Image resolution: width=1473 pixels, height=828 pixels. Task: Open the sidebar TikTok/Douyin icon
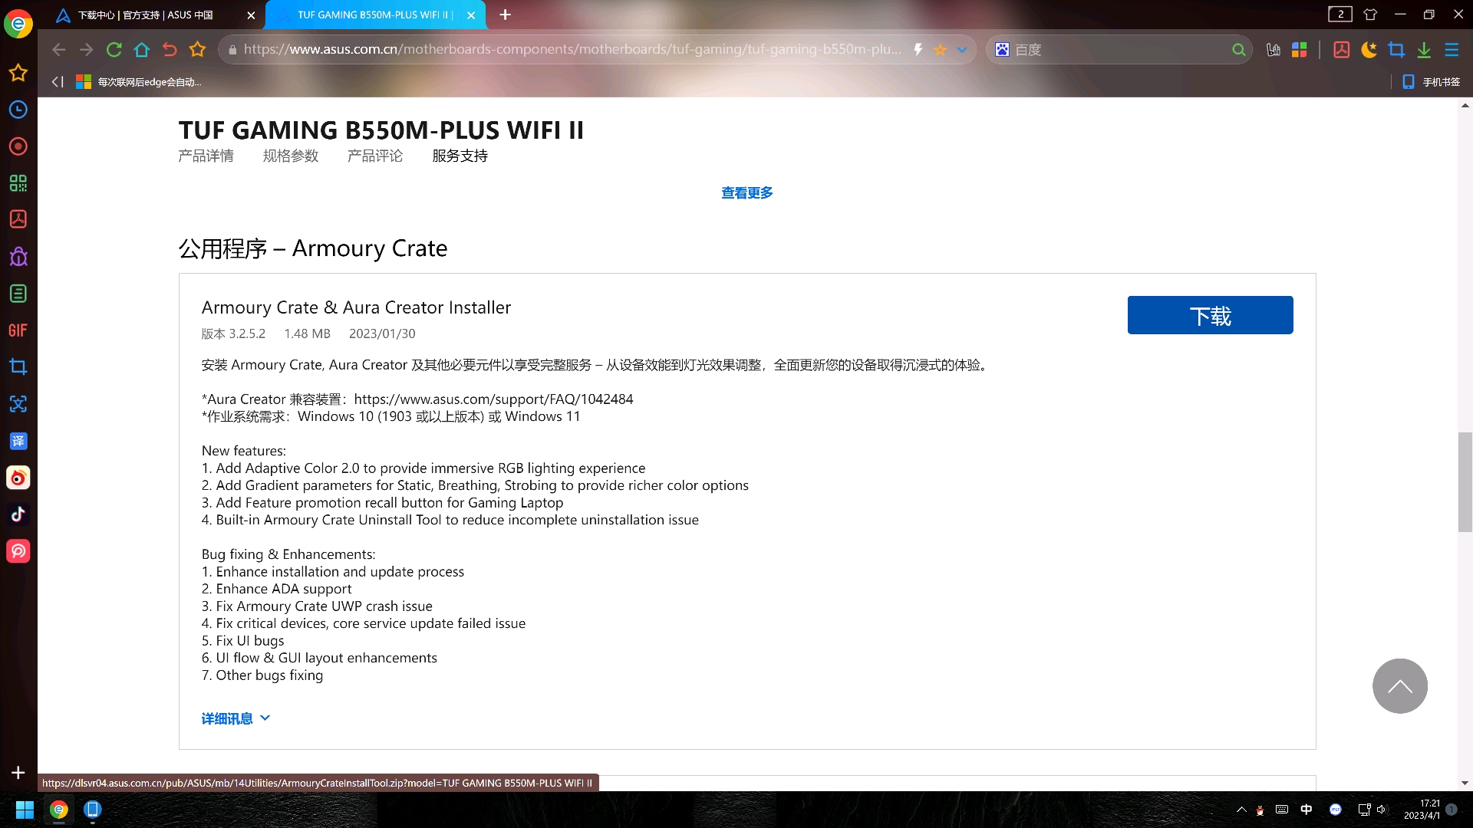click(x=18, y=514)
